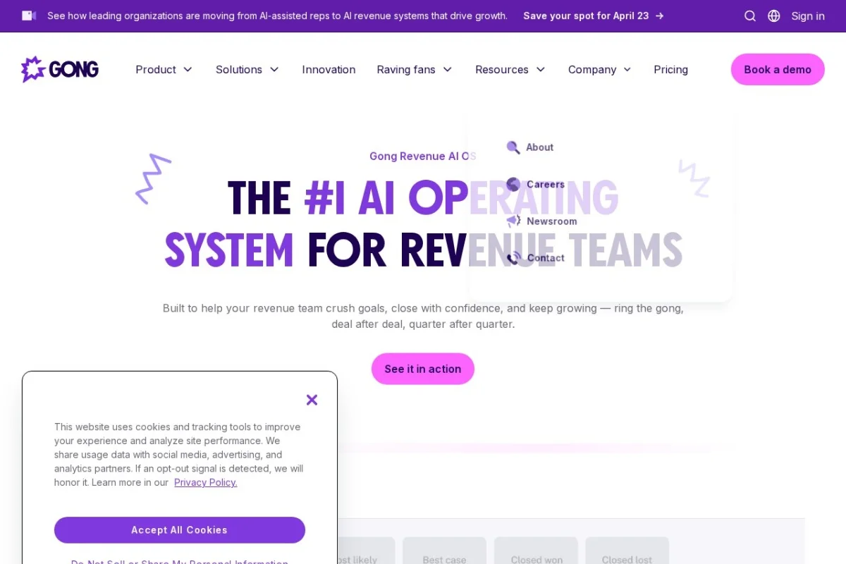The height and width of the screenshot is (564, 846).
Task: Click the Gong Revenue AI OS label
Action: point(423,156)
